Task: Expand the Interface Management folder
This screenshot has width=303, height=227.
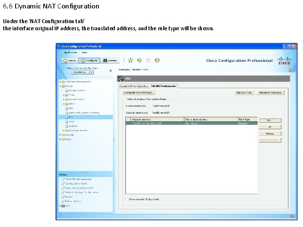Action: (60, 82)
